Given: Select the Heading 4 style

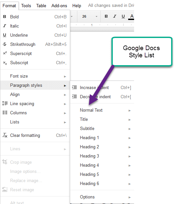Looking at the screenshot, I should point(102,165).
